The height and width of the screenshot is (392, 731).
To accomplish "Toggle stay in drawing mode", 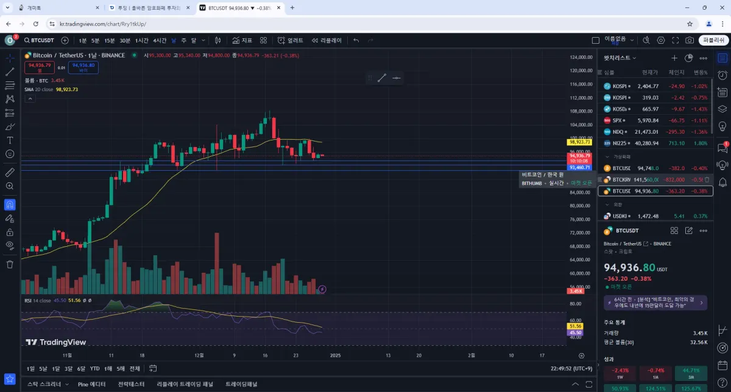I will coord(10,218).
